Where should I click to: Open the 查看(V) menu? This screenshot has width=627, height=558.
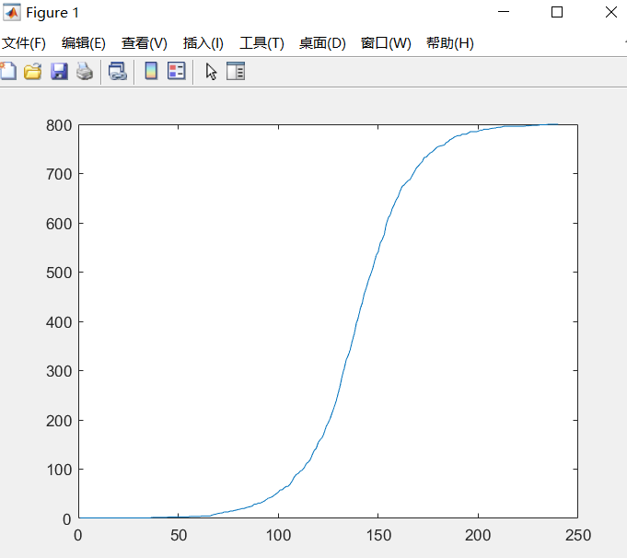[x=145, y=42]
